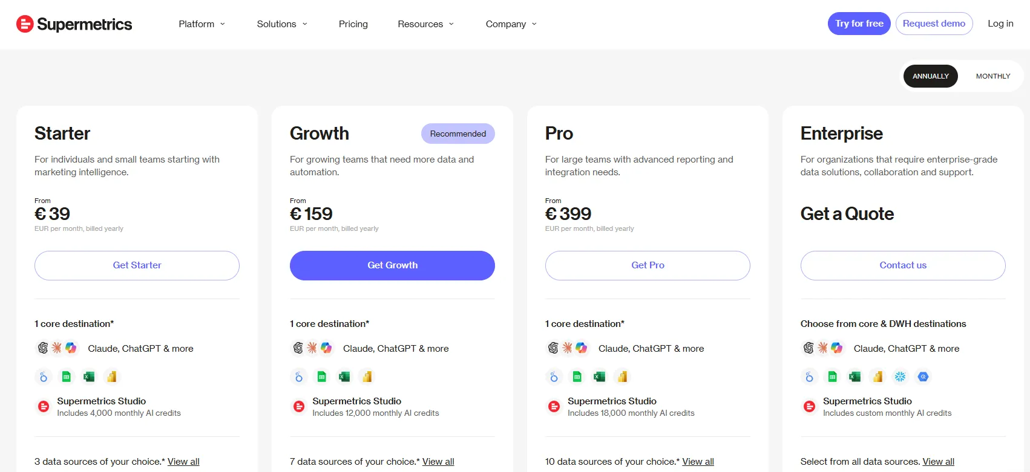Click the Supermetrics logo in header

(74, 24)
